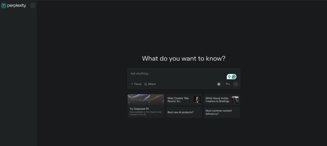Click the green lightbulb suggestion icon
327x146 pixels.
[229, 77]
